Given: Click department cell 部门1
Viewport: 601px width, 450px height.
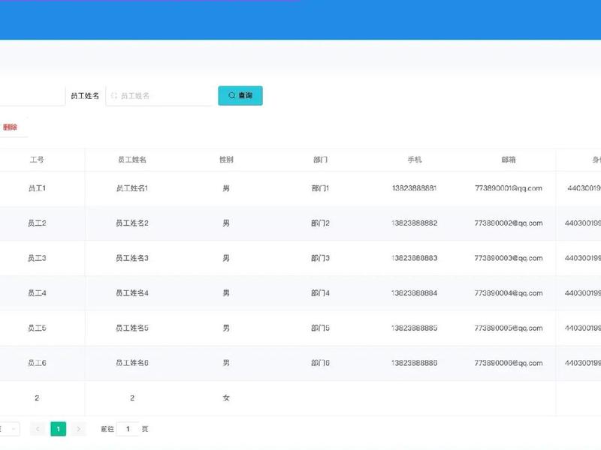Looking at the screenshot, I should pyautogui.click(x=321, y=188).
